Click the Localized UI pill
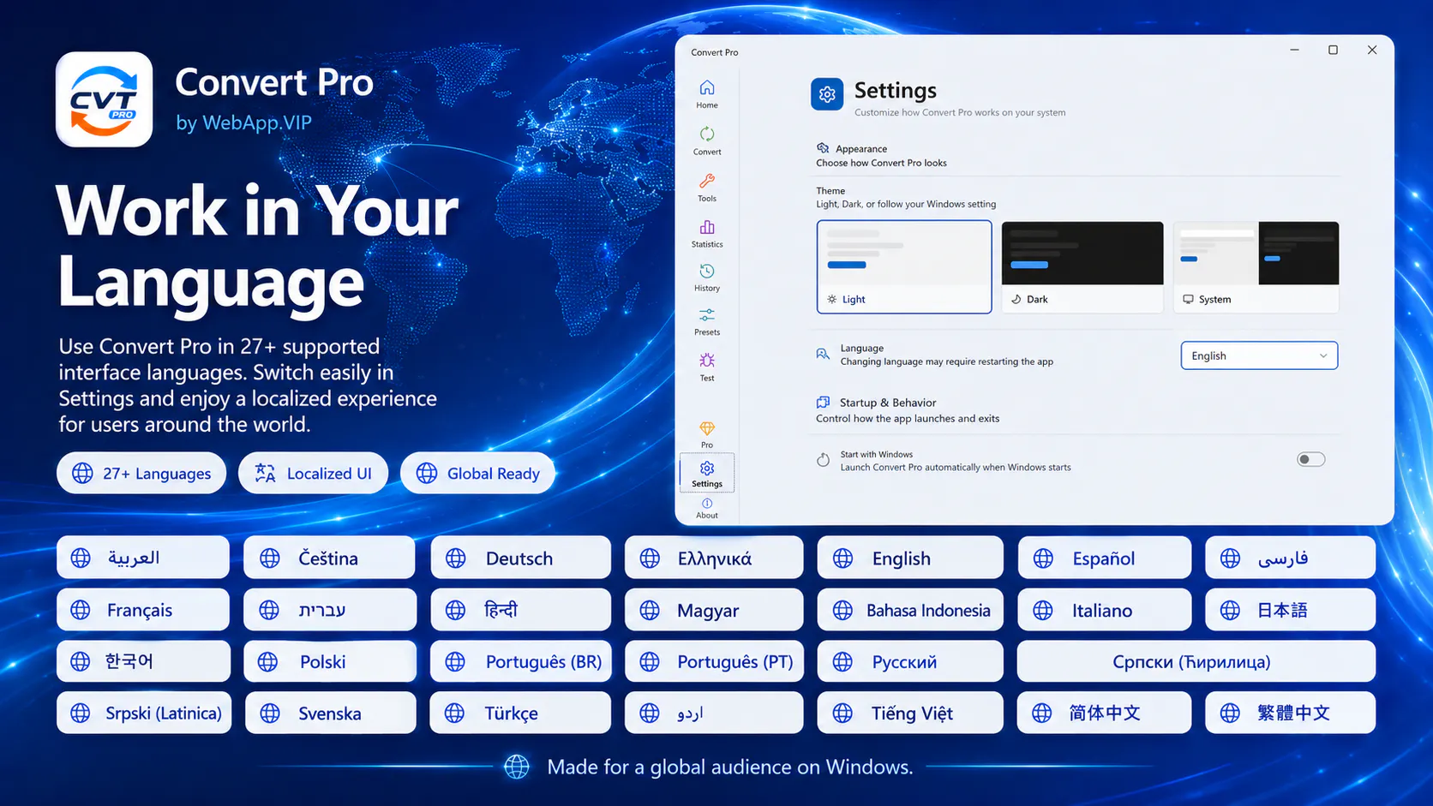This screenshot has height=806, width=1433. point(313,473)
